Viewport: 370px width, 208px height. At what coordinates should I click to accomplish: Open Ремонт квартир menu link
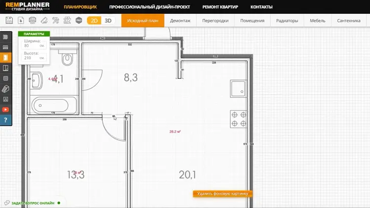(x=220, y=7)
